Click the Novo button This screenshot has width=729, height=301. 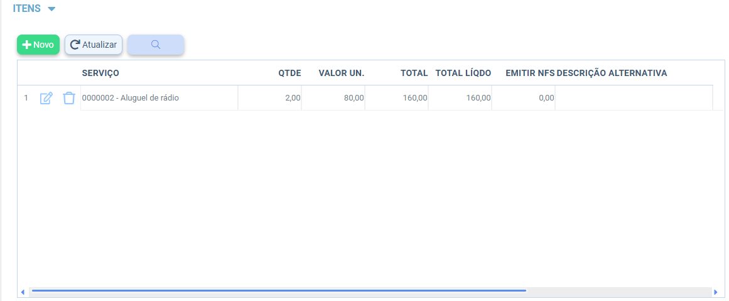click(x=38, y=45)
